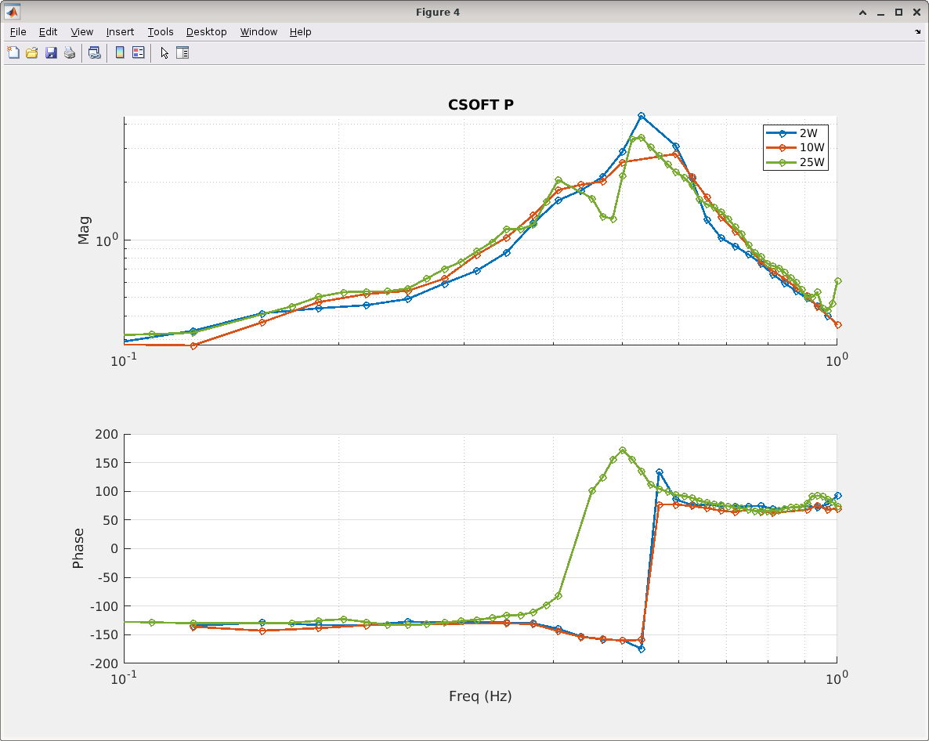Click the Link Plot toolbar icon
This screenshot has height=741, width=929.
(94, 52)
